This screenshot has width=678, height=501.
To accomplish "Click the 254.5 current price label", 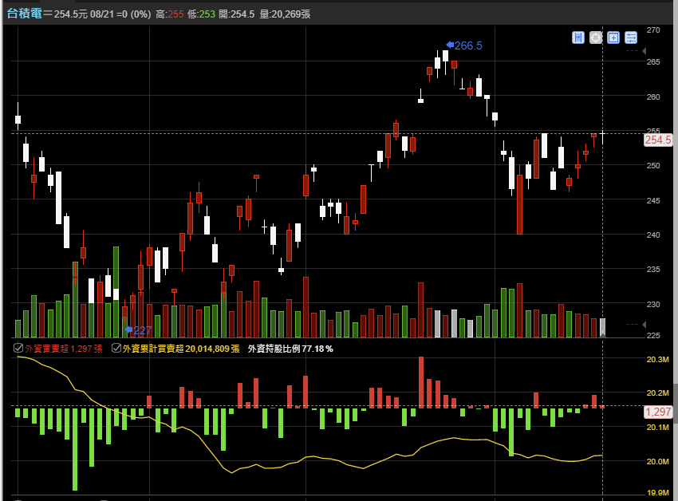I will (658, 140).
